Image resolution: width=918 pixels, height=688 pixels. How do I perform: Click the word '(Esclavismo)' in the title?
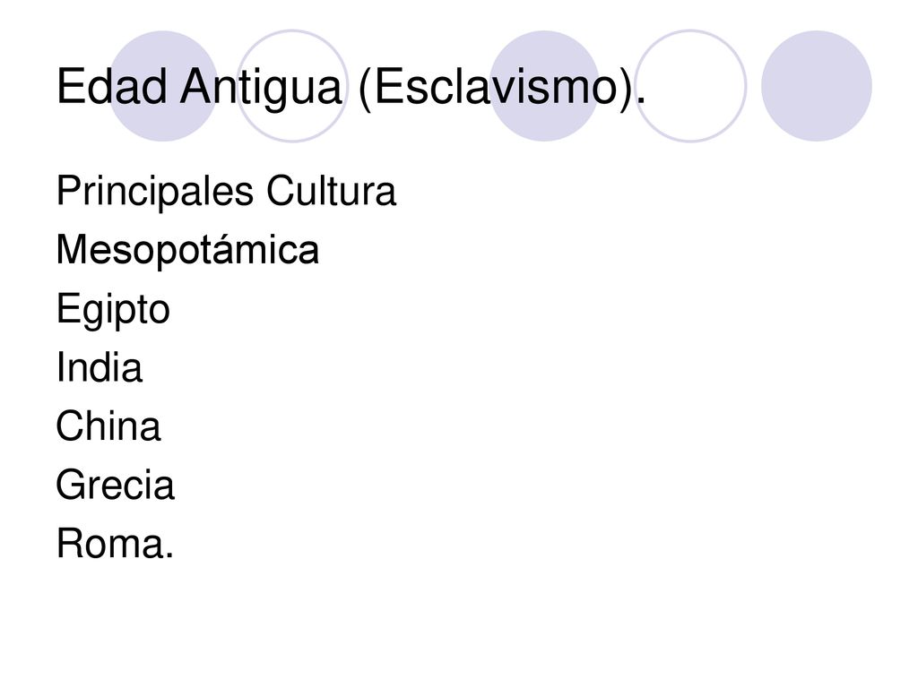(x=495, y=88)
